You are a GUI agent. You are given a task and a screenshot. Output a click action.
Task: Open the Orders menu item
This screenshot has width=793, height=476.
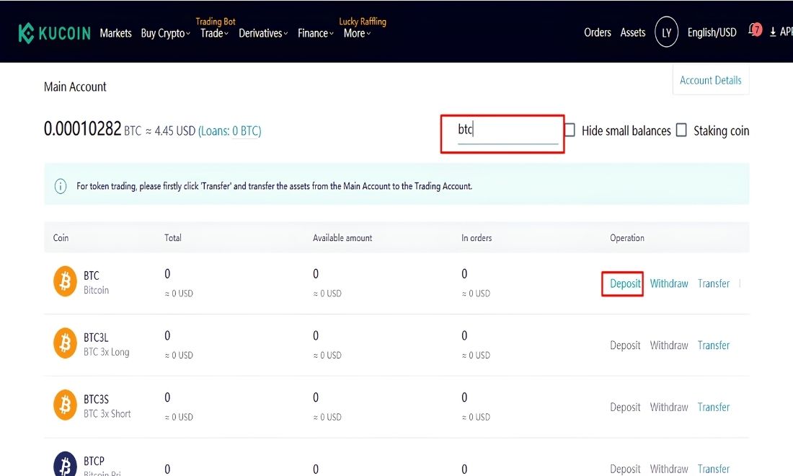(x=598, y=32)
